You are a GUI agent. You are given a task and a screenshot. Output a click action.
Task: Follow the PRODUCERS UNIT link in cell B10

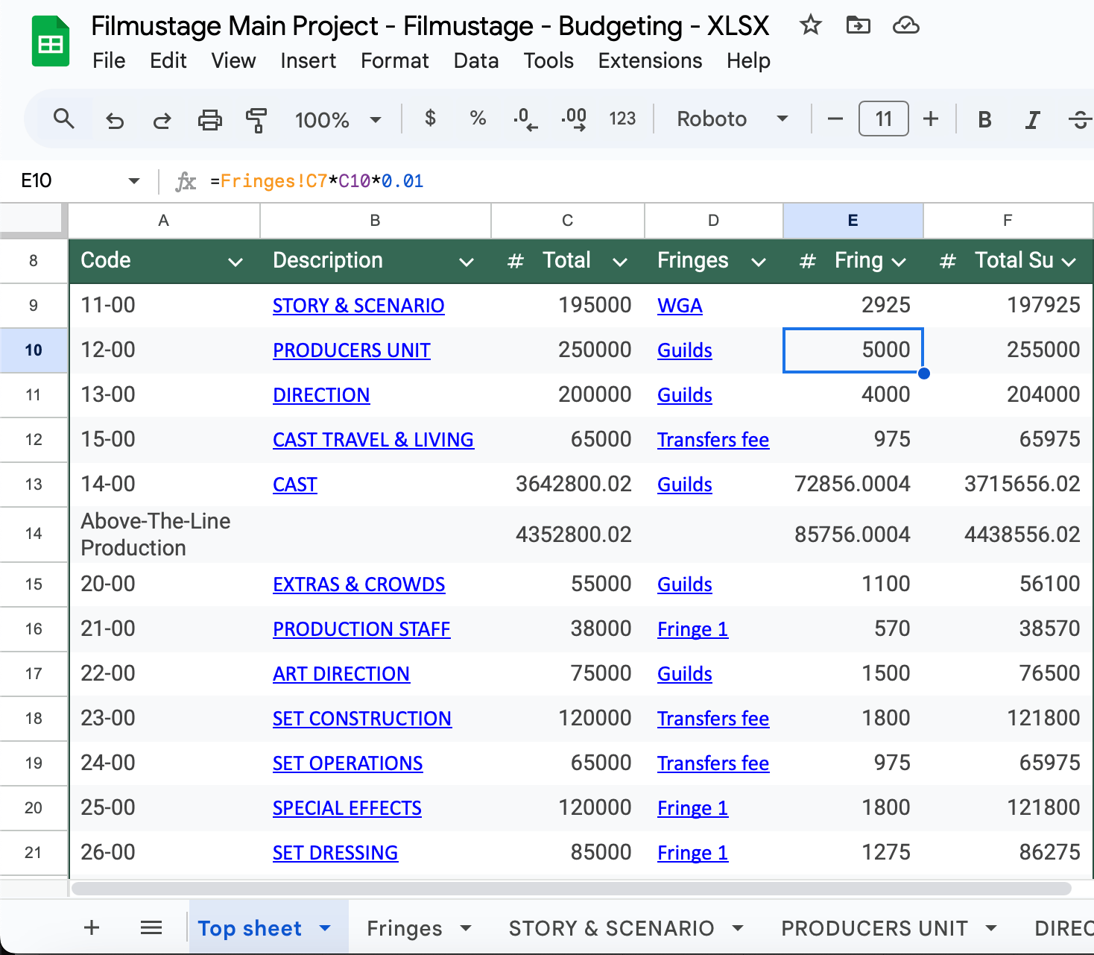click(x=352, y=350)
